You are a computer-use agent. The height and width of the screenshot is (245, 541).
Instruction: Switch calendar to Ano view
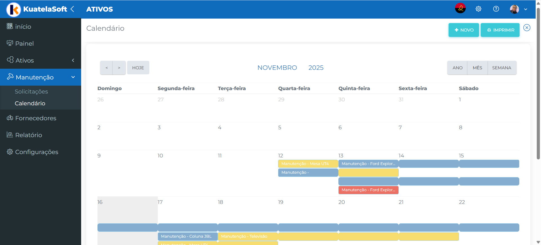point(457,68)
